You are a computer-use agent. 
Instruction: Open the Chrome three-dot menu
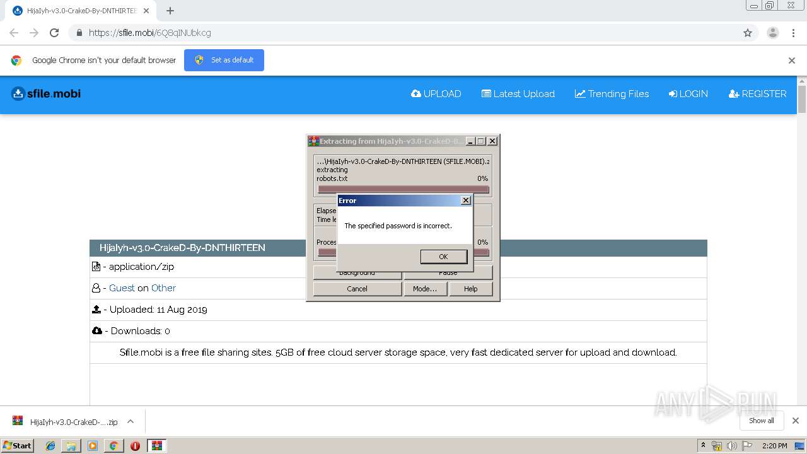pos(793,33)
